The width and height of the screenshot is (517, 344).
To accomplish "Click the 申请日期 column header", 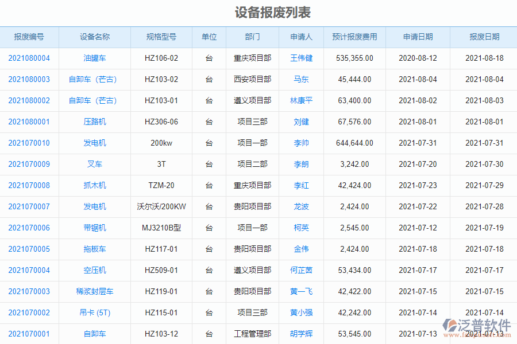I will coord(418,37).
